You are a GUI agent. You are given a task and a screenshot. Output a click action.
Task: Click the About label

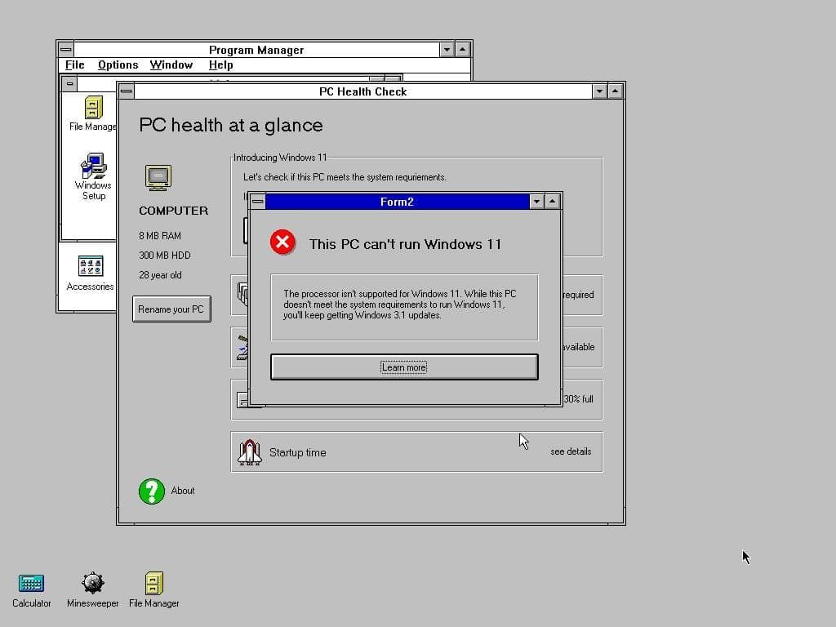183,491
